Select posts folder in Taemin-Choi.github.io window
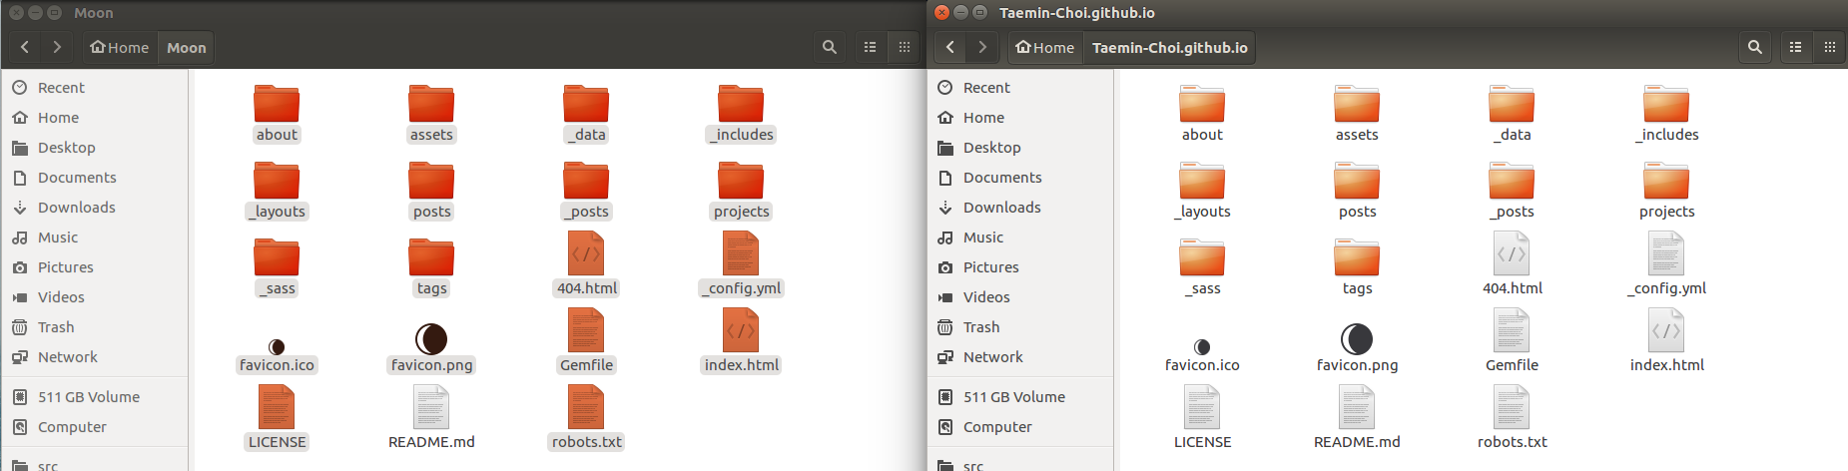The image size is (1848, 471). click(1357, 191)
